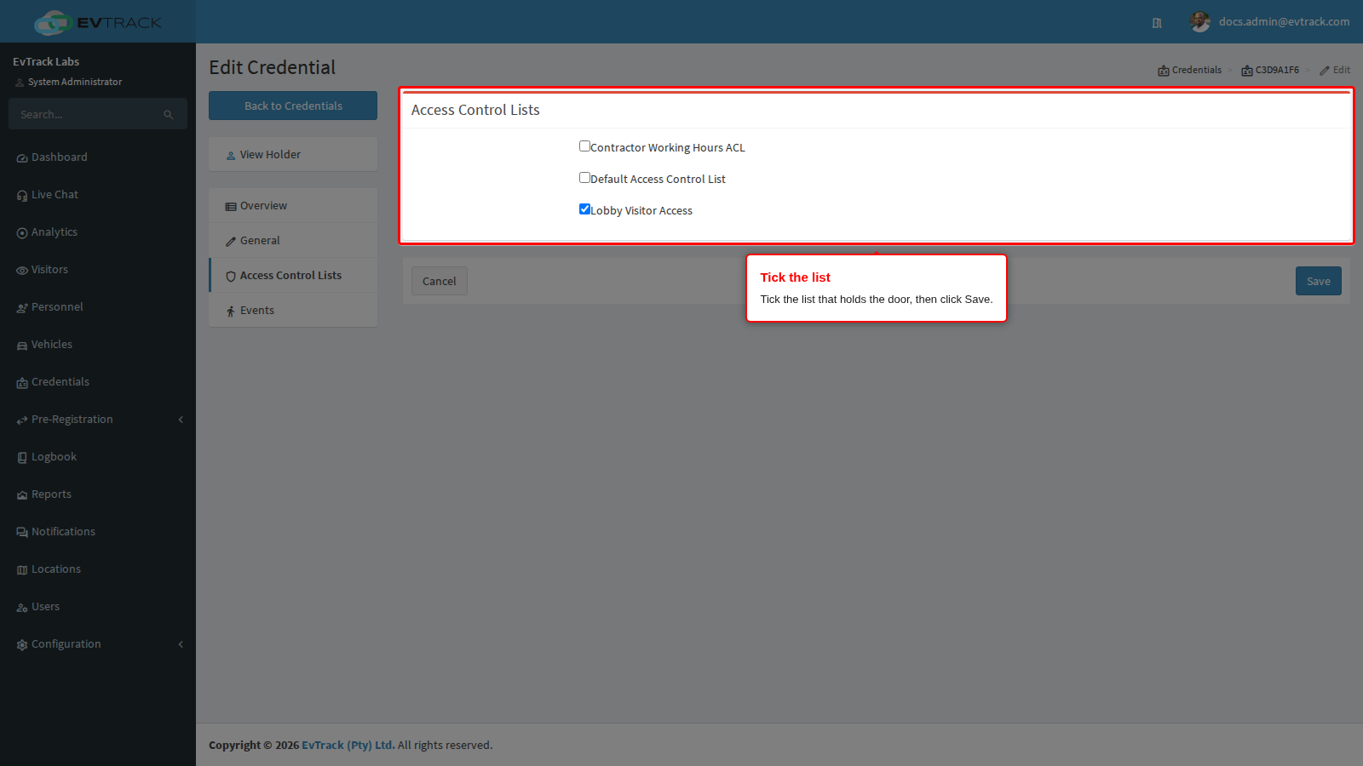Click the C3D9A1F6 breadcrumb link
1363x766 pixels.
1270,70
